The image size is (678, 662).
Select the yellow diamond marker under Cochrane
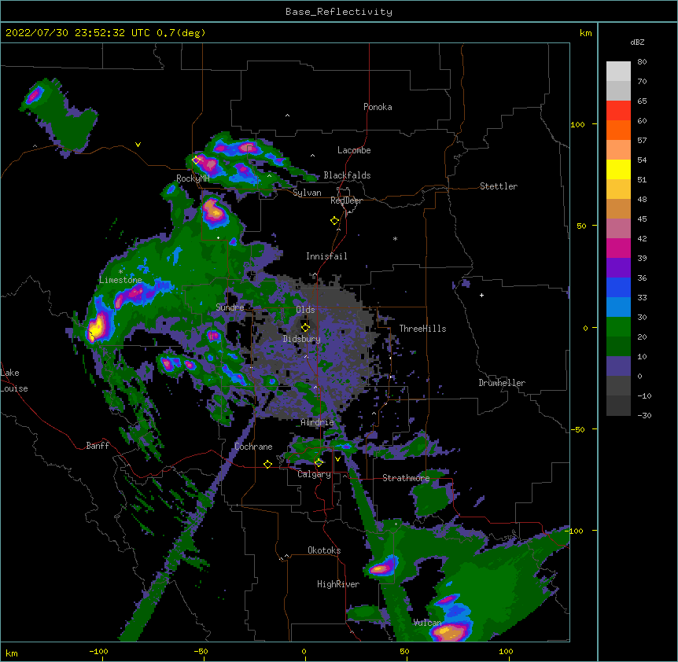pyautogui.click(x=267, y=464)
